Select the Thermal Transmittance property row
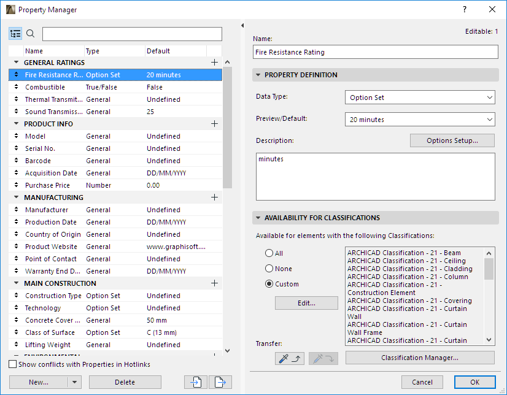The height and width of the screenshot is (395, 507). click(115, 99)
